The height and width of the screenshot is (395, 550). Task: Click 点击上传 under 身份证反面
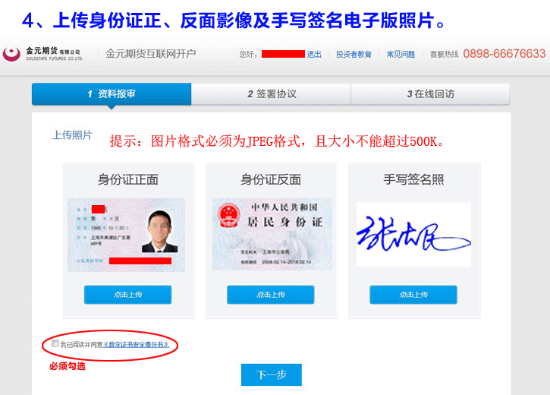tap(270, 295)
